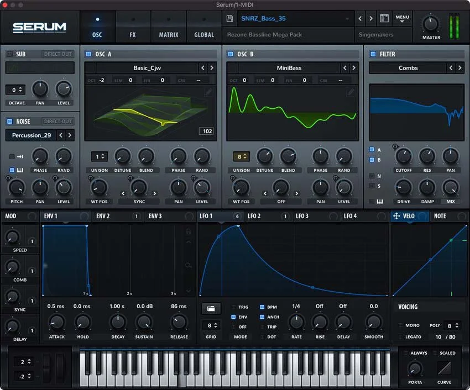The image size is (470, 390).
Task: Toggle the LFO BPM sync checkbox
Action: pyautogui.click(x=262, y=307)
